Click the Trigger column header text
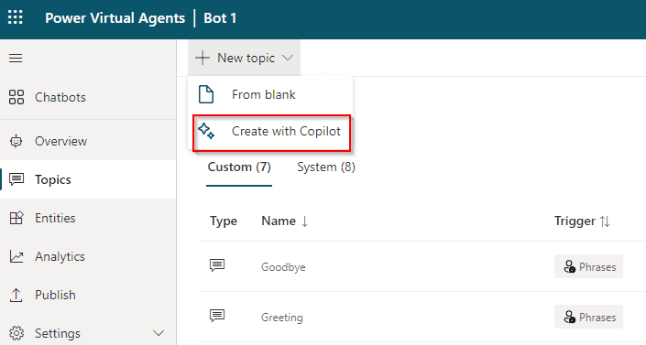 tap(575, 221)
